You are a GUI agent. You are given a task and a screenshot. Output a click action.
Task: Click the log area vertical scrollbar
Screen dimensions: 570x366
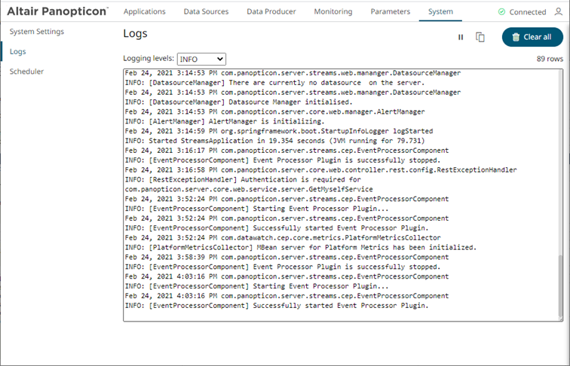[560, 285]
